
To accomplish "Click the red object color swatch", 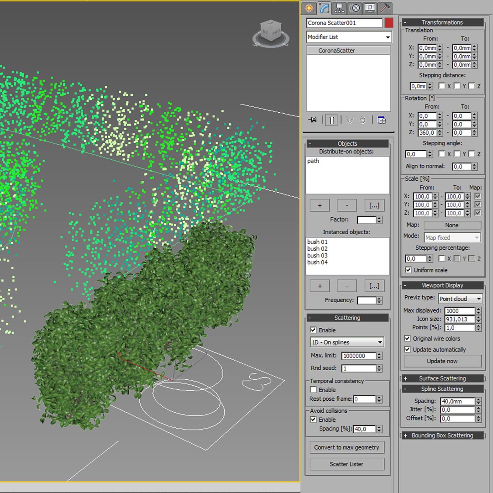I will 389,23.
